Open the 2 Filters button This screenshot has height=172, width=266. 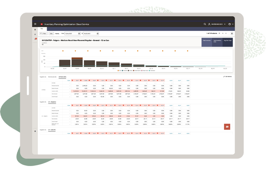tap(43, 34)
